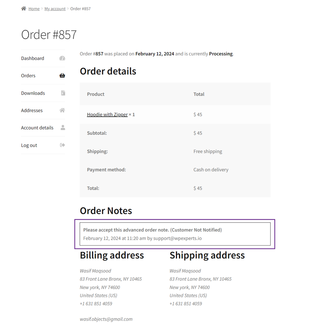Click the Order #857 page heading
Image resolution: width=332 pixels, height=334 pixels.
point(49,35)
